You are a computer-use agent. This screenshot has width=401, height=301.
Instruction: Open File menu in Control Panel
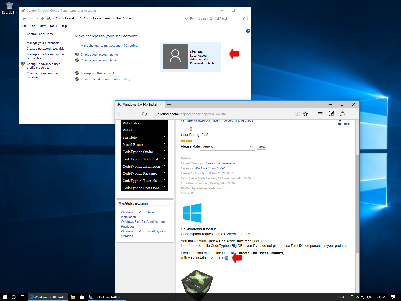coord(24,26)
